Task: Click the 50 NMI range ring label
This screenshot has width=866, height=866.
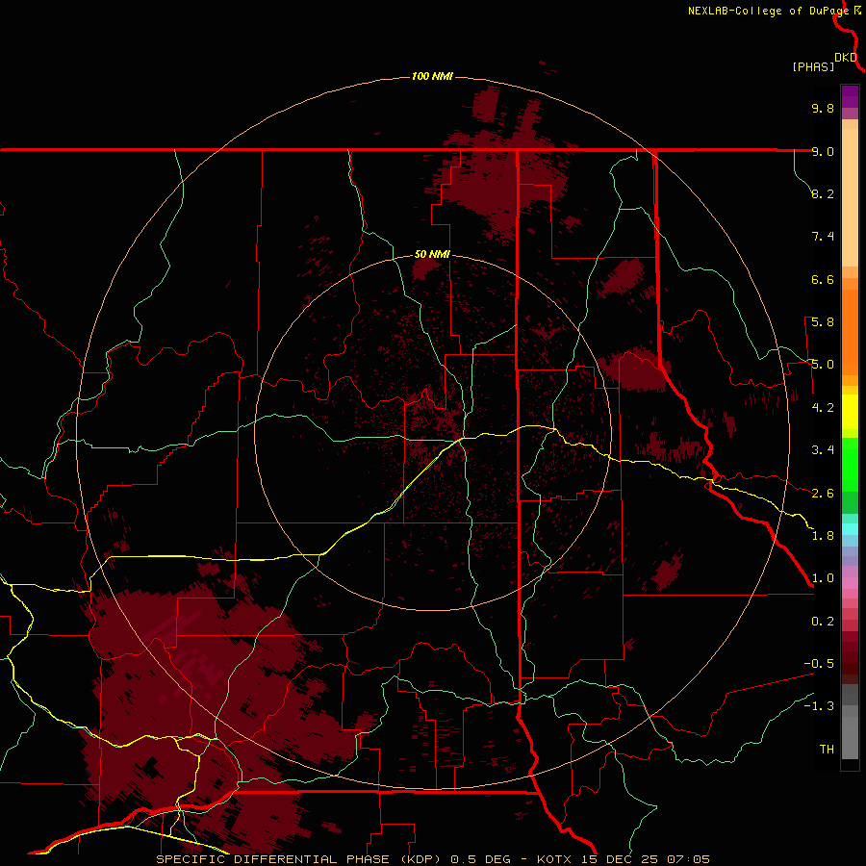Action: point(432,254)
